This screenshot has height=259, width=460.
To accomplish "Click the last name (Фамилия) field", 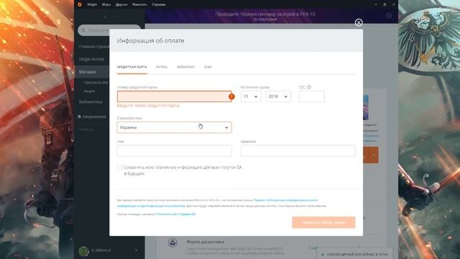I will [298, 150].
